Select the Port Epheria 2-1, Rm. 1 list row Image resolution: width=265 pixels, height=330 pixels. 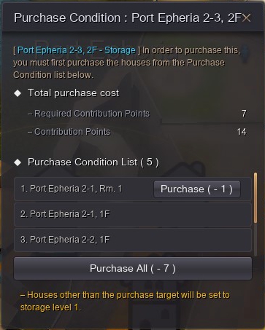tap(133, 189)
